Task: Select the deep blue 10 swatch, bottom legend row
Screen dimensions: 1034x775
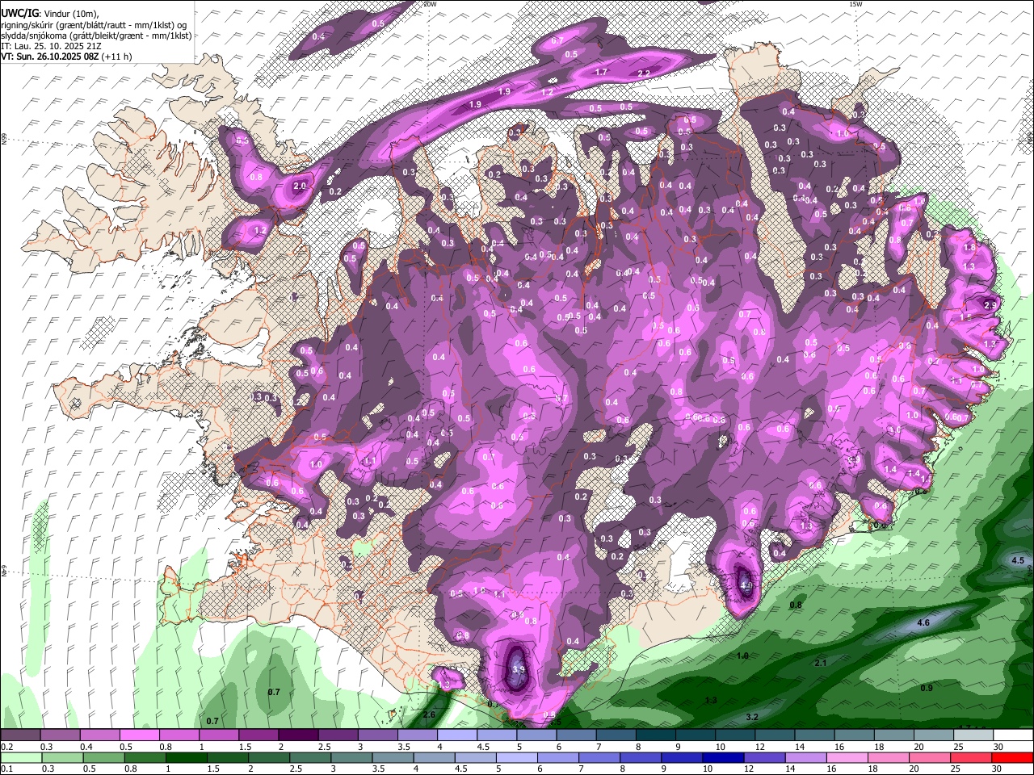Action: pyautogui.click(x=722, y=757)
